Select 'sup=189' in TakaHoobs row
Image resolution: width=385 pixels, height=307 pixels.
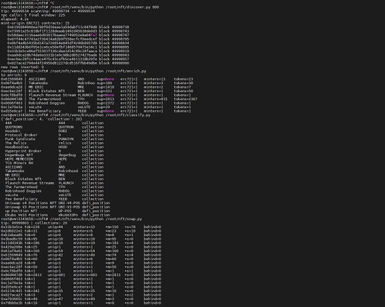pyautogui.click(x=104, y=83)
